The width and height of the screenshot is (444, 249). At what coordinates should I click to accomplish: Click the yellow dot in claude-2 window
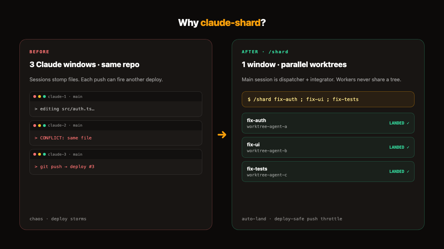[x=40, y=126]
